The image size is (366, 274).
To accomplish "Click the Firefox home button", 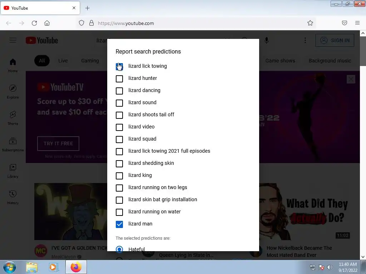I will [x=47, y=23].
